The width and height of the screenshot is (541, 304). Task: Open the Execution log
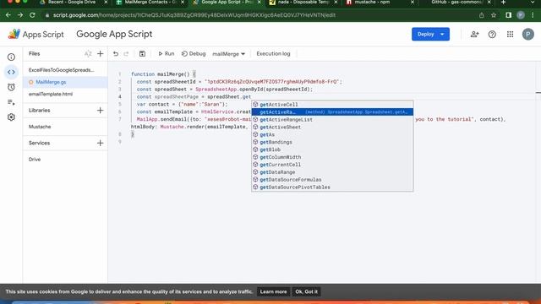[x=273, y=54]
